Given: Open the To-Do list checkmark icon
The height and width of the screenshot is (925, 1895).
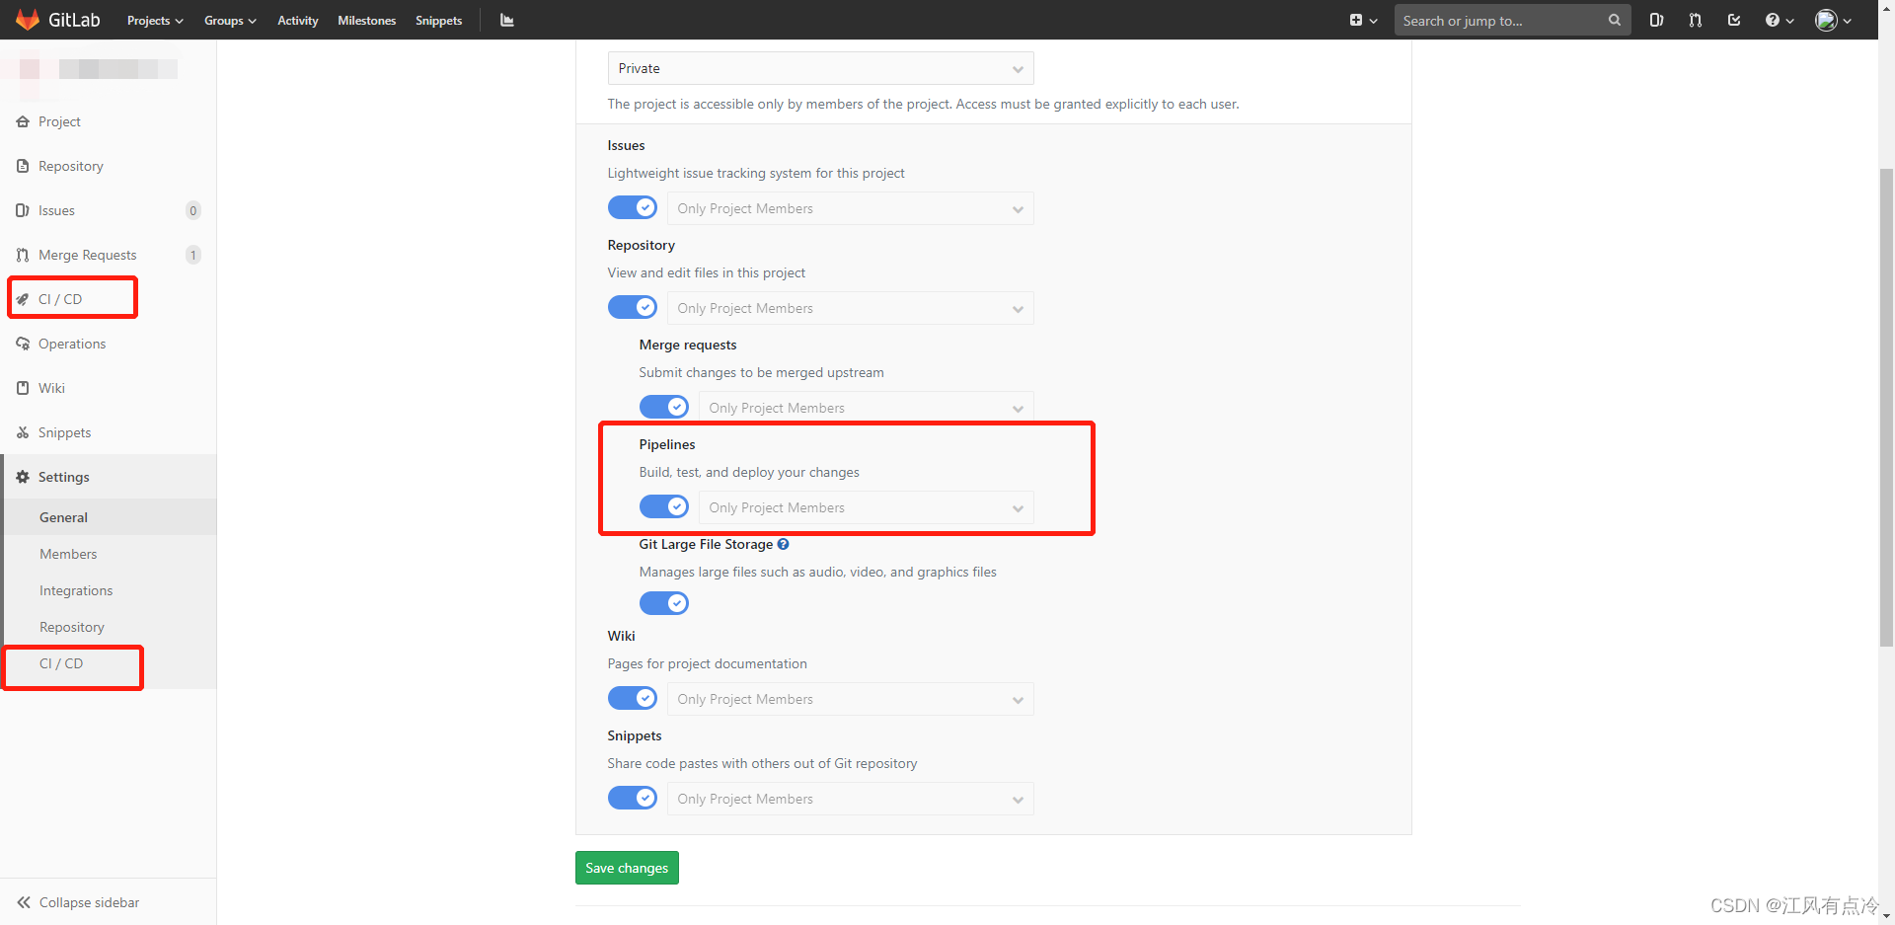Looking at the screenshot, I should click(x=1734, y=20).
